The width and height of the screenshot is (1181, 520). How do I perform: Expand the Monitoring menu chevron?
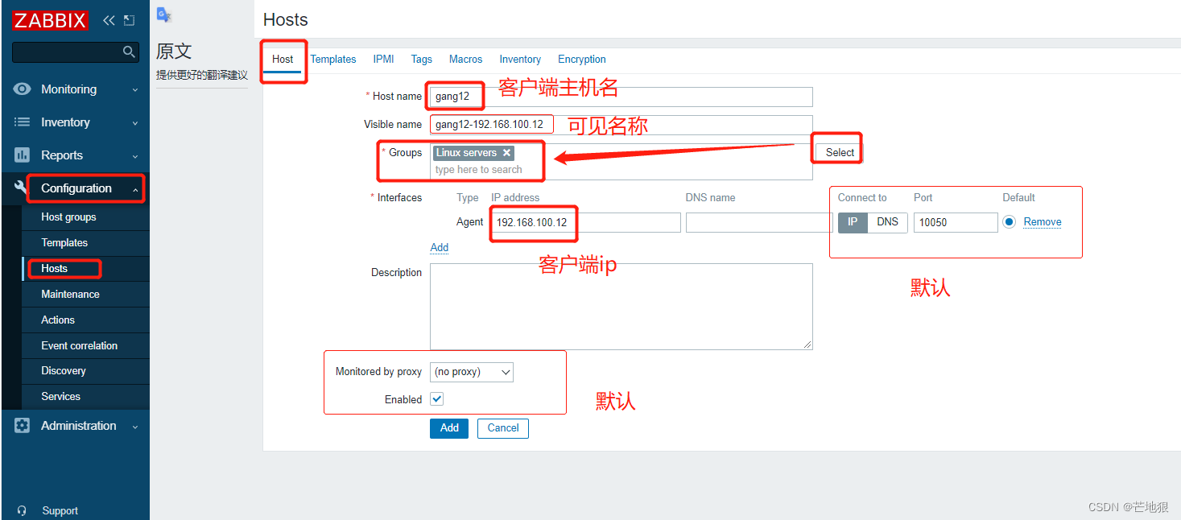point(135,90)
